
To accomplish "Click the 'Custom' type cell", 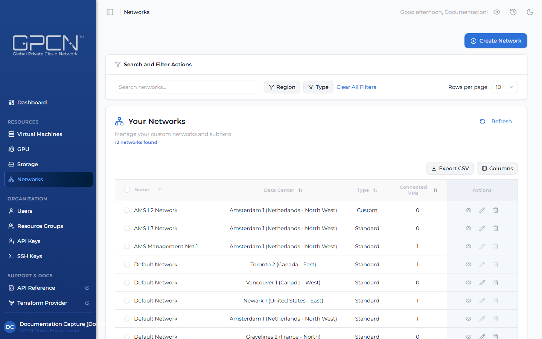I will click(x=367, y=210).
